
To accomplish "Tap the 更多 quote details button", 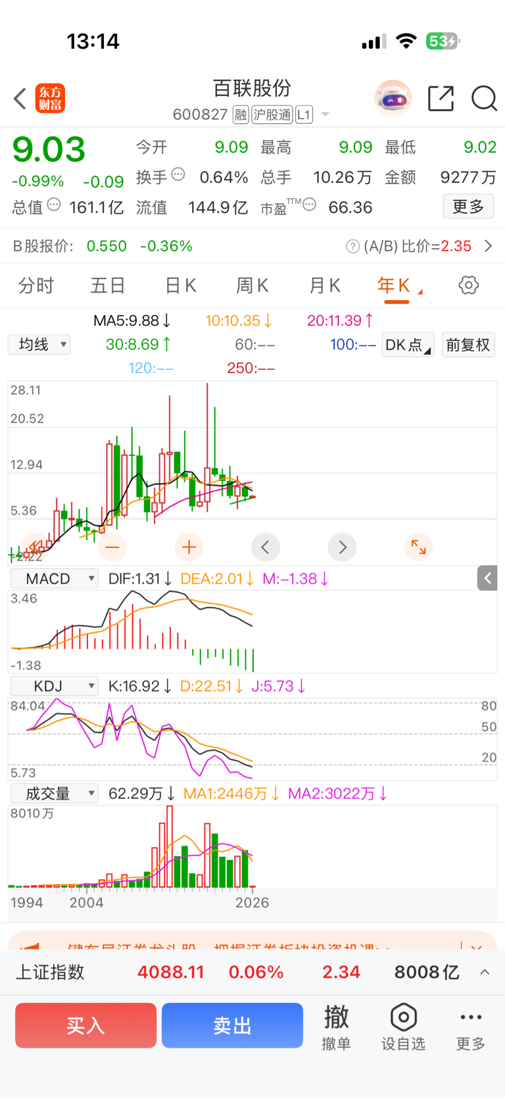I will pos(468,207).
